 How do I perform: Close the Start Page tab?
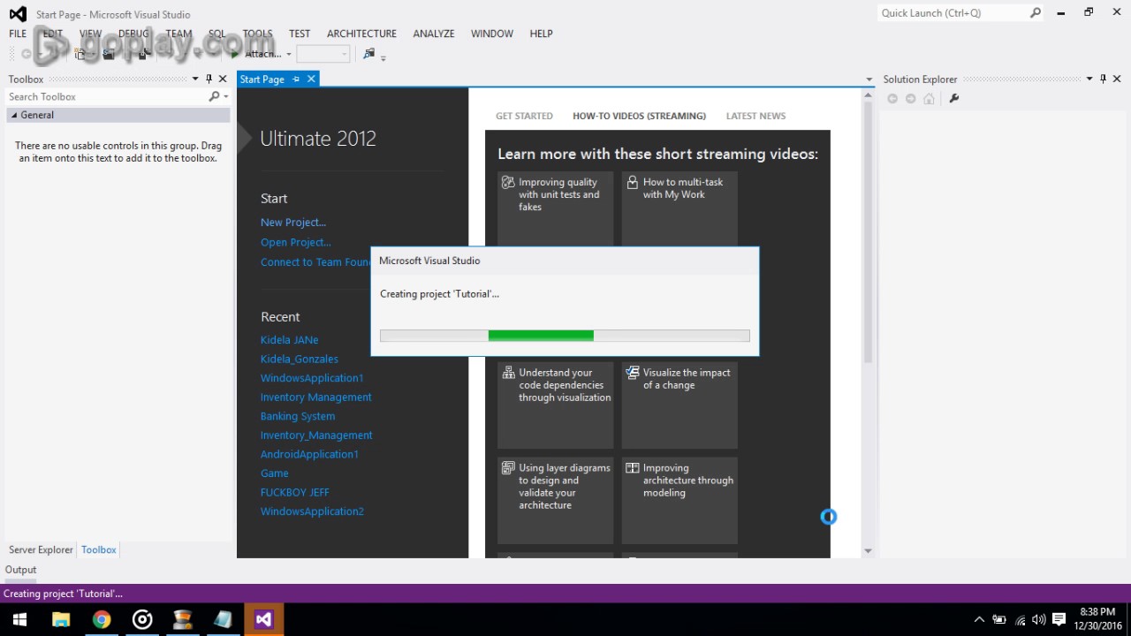pyautogui.click(x=311, y=79)
